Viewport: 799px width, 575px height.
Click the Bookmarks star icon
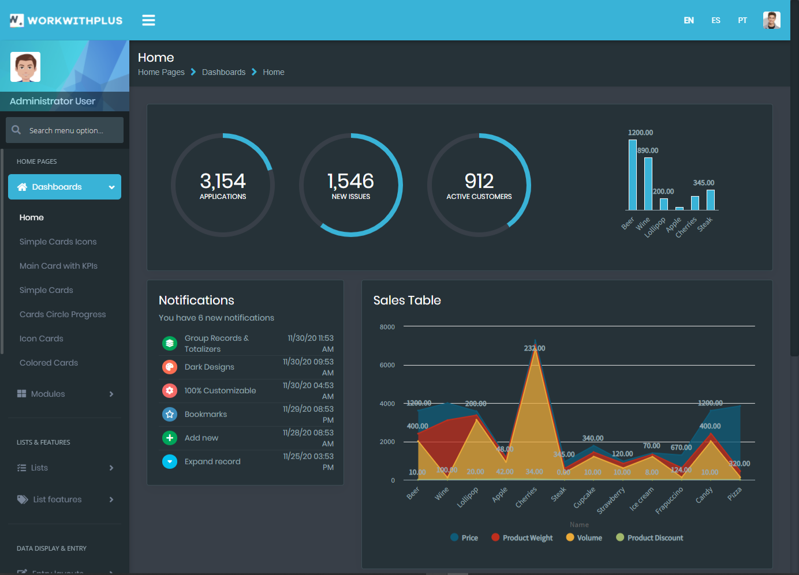[x=170, y=414]
